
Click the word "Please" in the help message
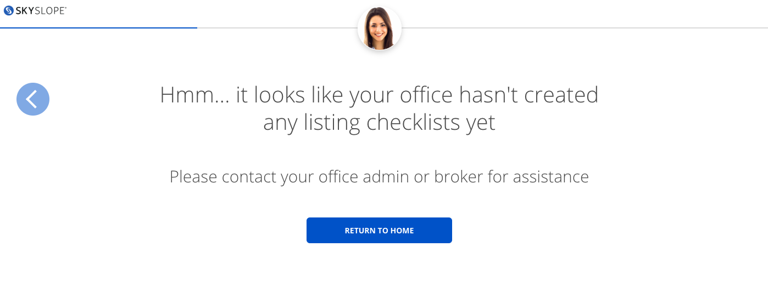pos(194,177)
